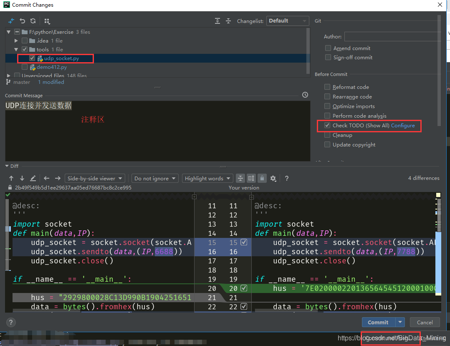450x346 pixels.
Task: Click the 1 modified link
Action: [x=51, y=82]
